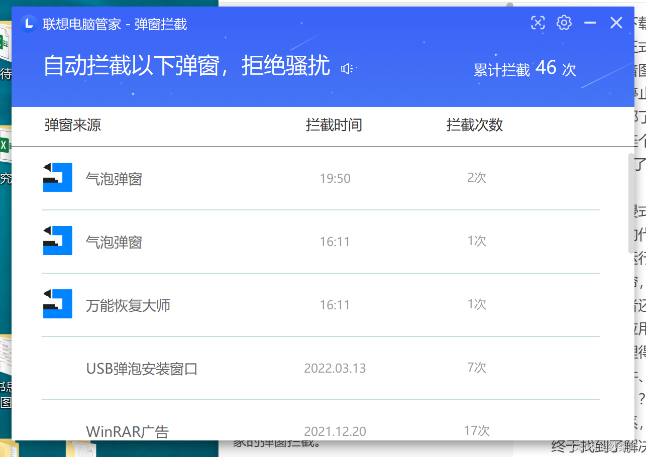Image resolution: width=646 pixels, height=457 pixels.
Task: Click the app icon for 万能恢复大师 row
Action: [58, 304]
